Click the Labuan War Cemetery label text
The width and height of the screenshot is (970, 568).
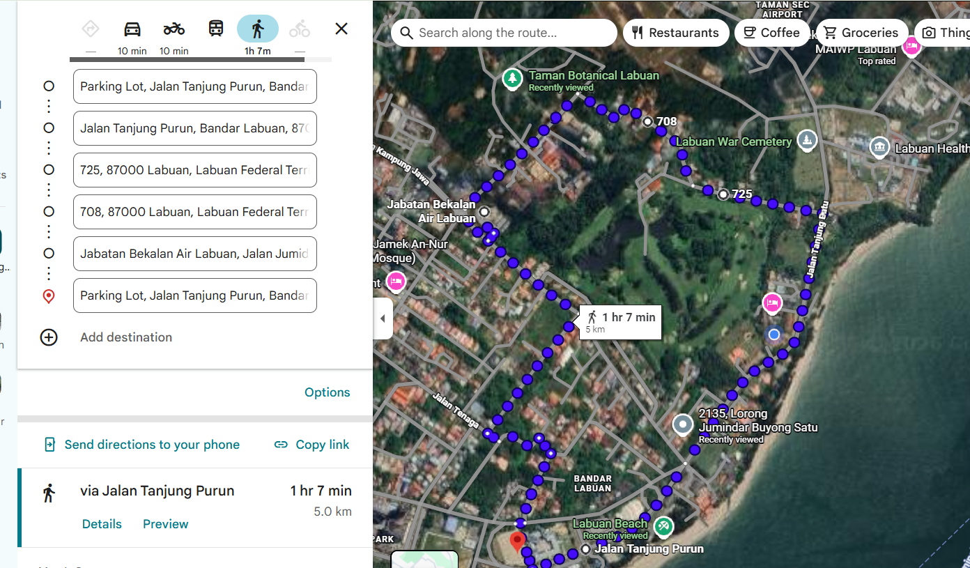click(x=734, y=141)
